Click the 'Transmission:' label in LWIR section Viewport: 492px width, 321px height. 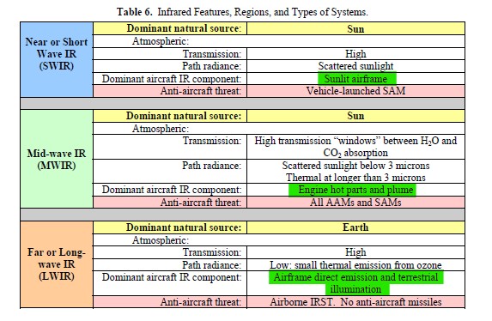tap(212, 252)
